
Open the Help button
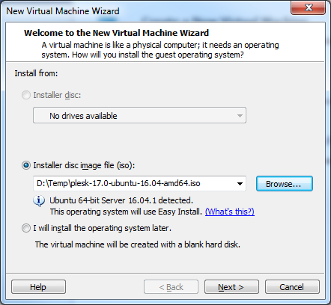pyautogui.click(x=38, y=287)
